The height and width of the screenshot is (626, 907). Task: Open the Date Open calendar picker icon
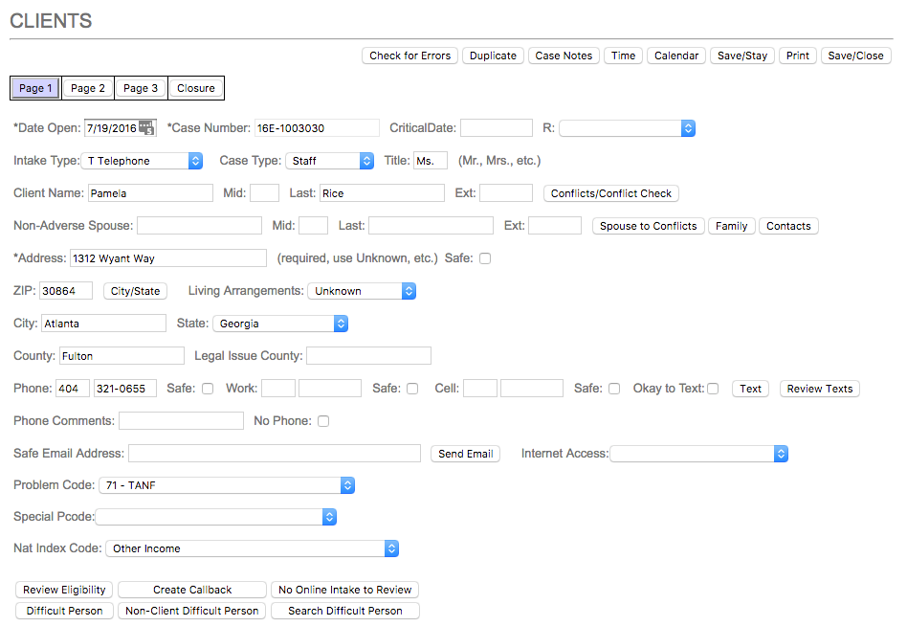pos(146,128)
